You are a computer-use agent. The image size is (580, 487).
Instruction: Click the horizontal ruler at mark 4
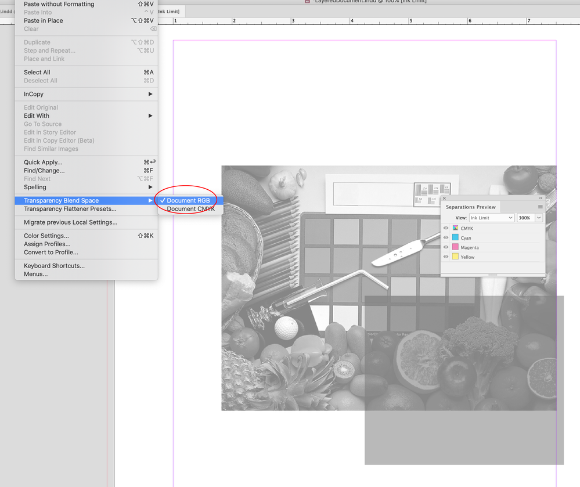351,21
